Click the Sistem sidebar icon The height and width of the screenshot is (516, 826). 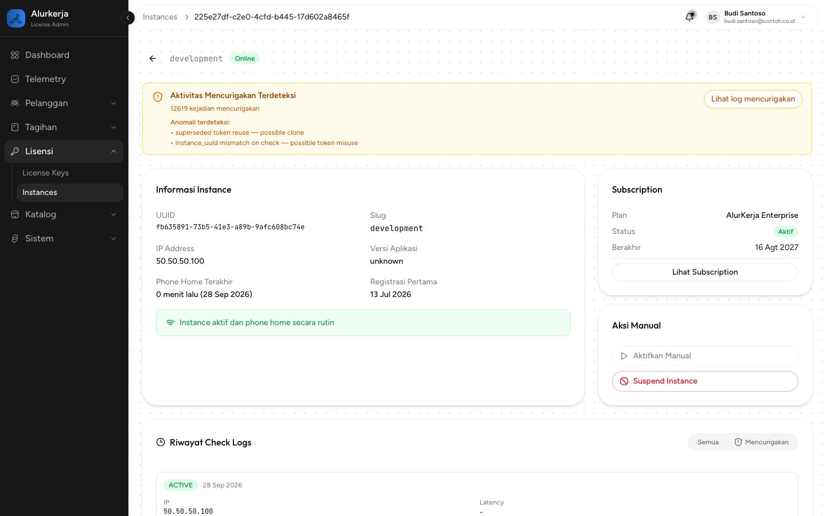[15, 239]
